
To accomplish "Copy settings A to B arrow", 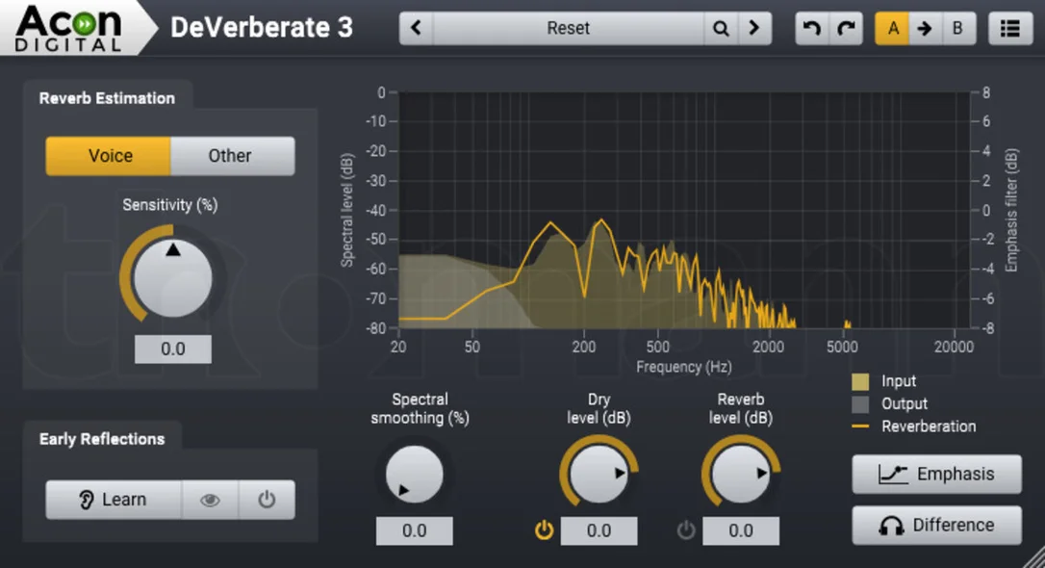I will coord(925,28).
